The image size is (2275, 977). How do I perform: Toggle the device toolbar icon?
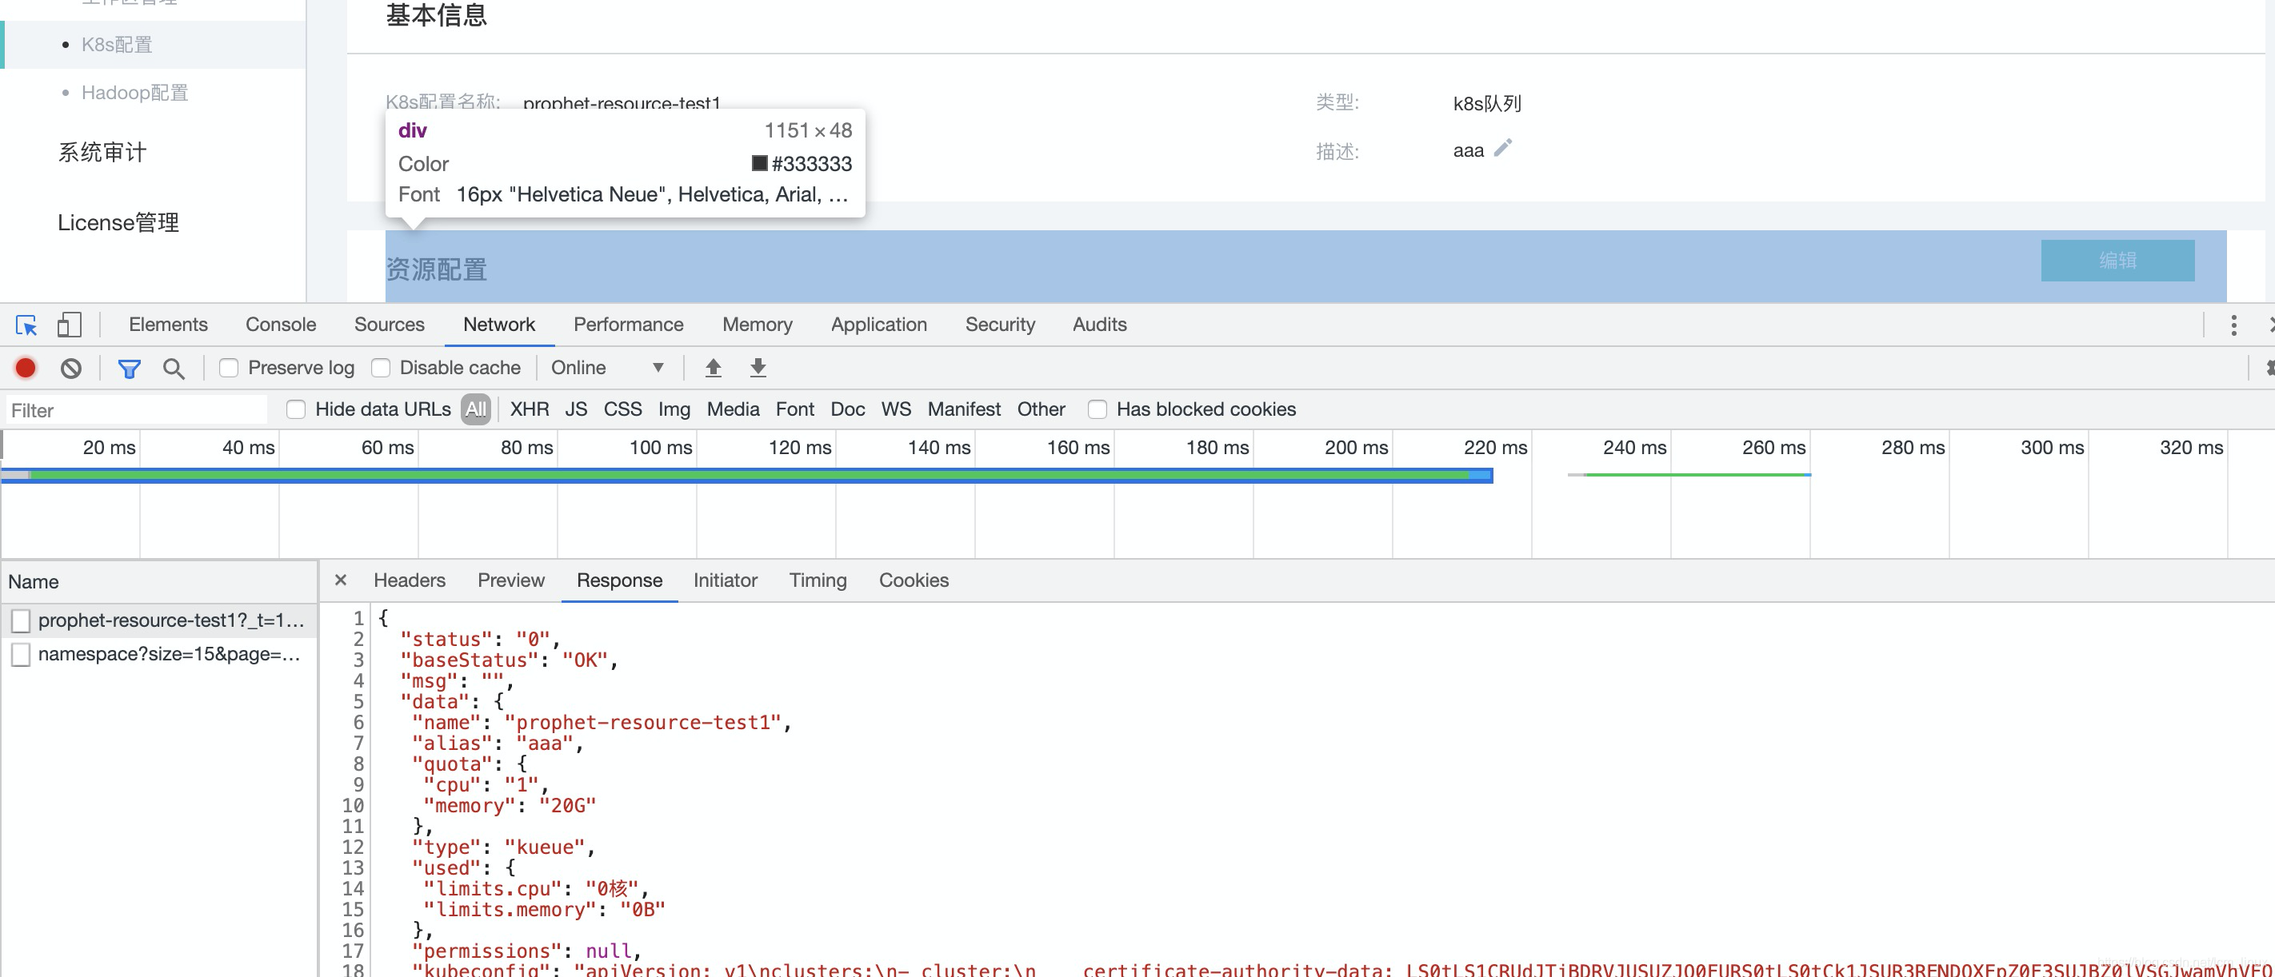point(69,325)
